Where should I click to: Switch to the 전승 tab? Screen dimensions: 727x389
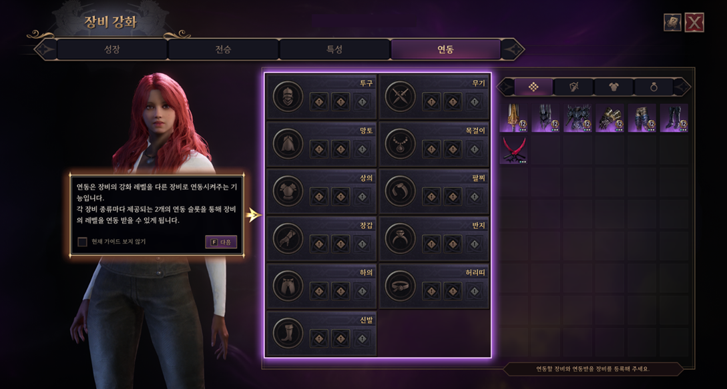tap(223, 49)
